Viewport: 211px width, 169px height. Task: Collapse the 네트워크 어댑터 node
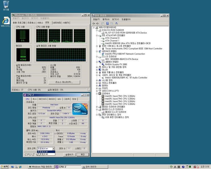[x=97, y=51]
